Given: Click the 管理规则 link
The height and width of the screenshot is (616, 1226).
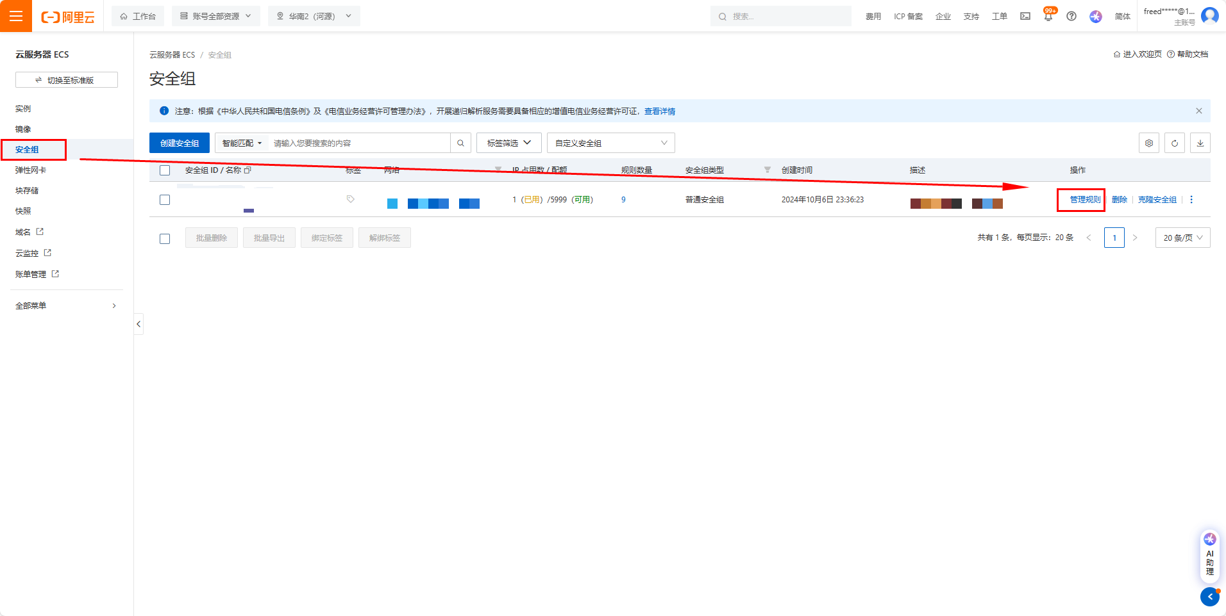Looking at the screenshot, I should (1085, 200).
